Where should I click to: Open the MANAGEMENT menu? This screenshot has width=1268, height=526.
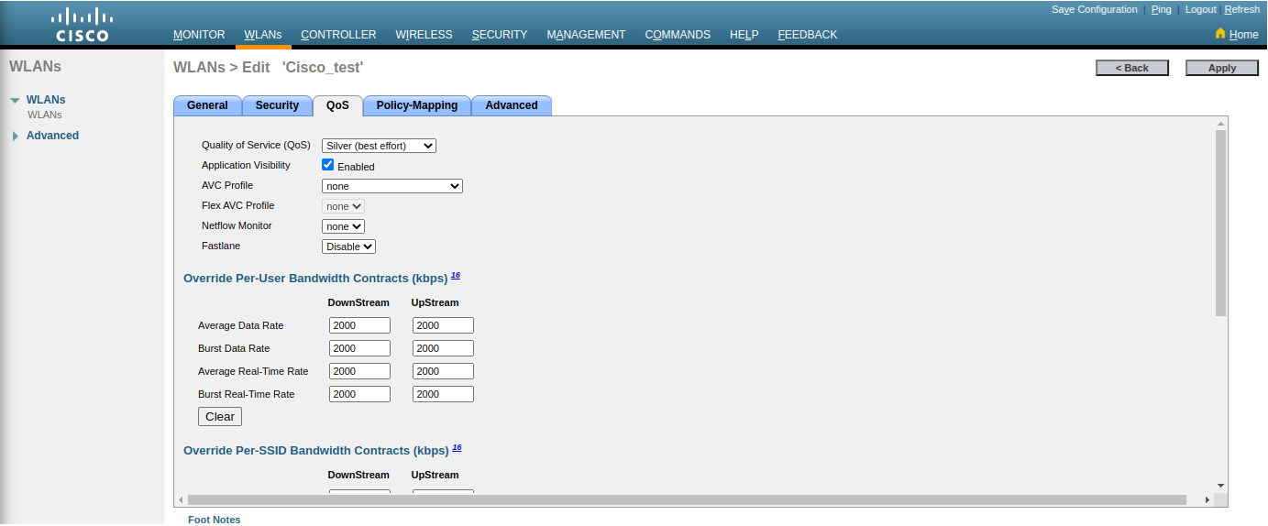point(586,35)
